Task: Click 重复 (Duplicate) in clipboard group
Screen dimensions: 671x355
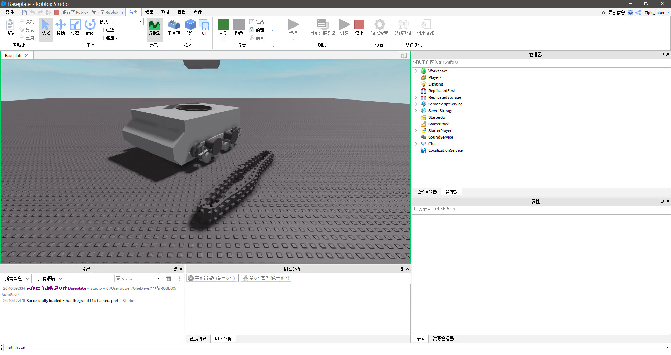Action: point(27,38)
